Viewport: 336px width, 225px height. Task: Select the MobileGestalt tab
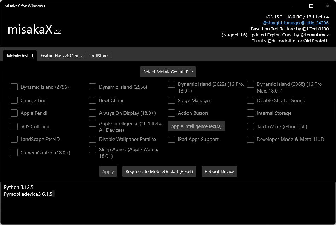(20, 56)
